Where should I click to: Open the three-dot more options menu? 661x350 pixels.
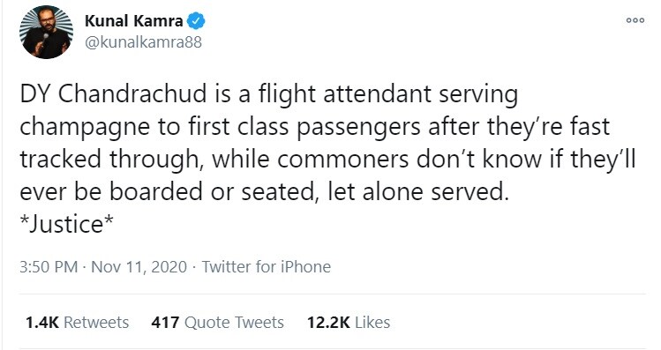[x=635, y=19]
